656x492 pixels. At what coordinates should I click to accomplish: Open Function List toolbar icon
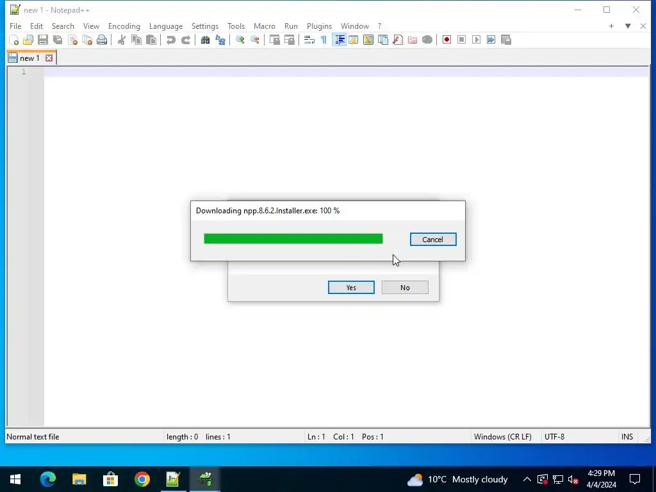coord(397,40)
